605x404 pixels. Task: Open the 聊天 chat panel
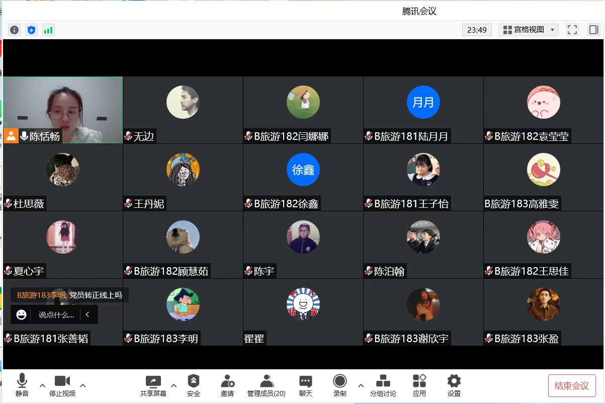pos(306,386)
